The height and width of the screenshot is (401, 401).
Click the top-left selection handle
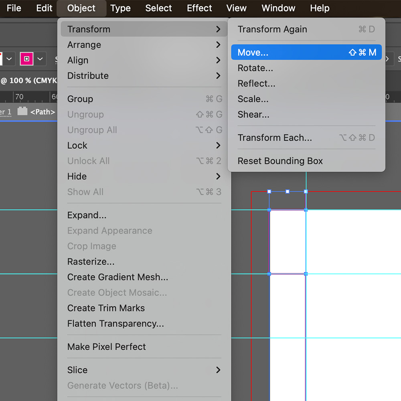(x=269, y=191)
